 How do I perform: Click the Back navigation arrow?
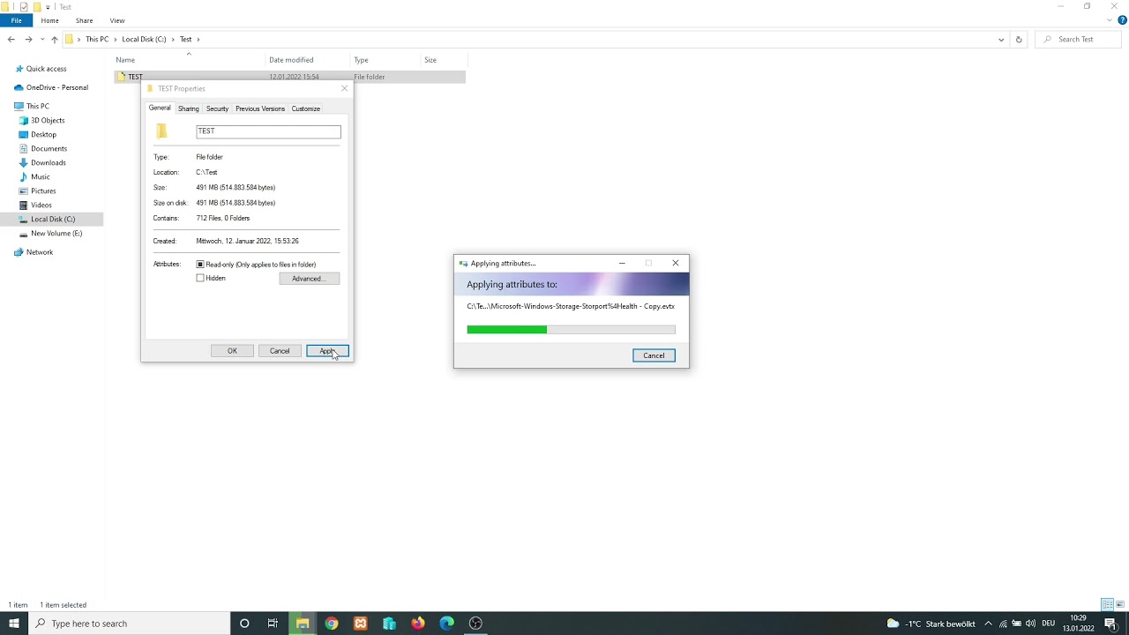[11, 39]
